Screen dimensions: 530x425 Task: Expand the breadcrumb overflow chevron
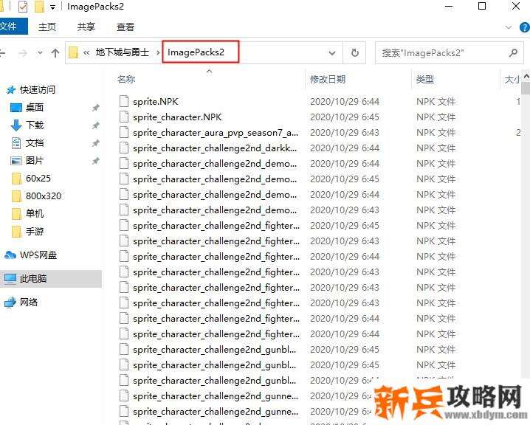pos(86,52)
